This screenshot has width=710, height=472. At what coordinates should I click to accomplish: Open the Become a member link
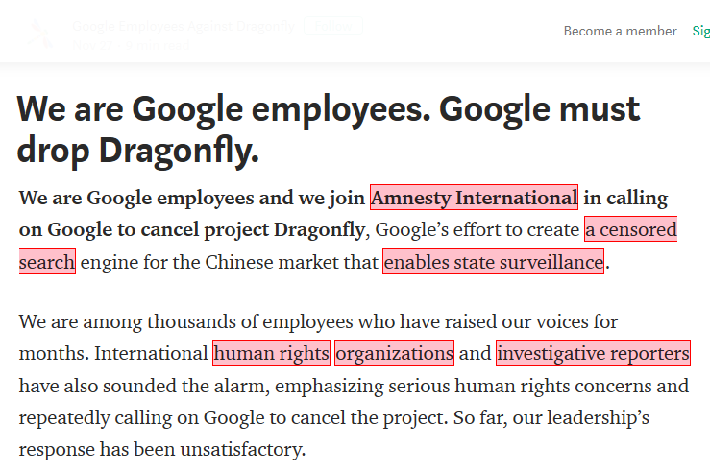pyautogui.click(x=620, y=32)
